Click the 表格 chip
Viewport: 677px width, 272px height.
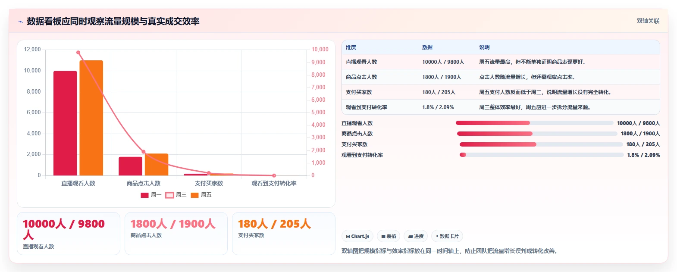click(389, 236)
